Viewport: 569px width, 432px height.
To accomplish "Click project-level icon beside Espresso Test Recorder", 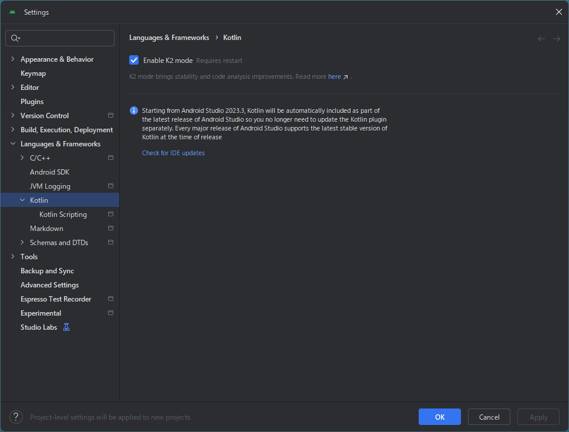I will 110,299.
